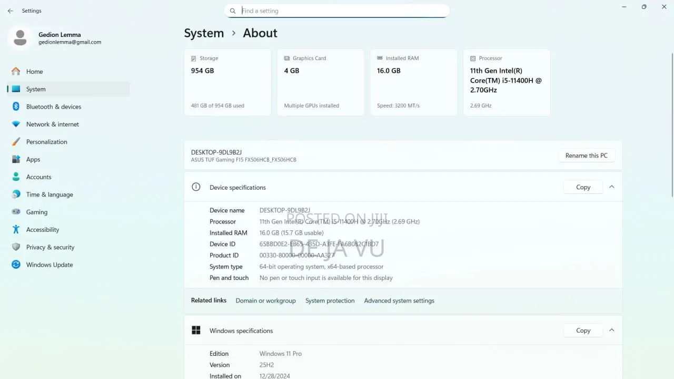This screenshot has width=674, height=379.
Task: Go to Network & internet
Action: [68, 124]
